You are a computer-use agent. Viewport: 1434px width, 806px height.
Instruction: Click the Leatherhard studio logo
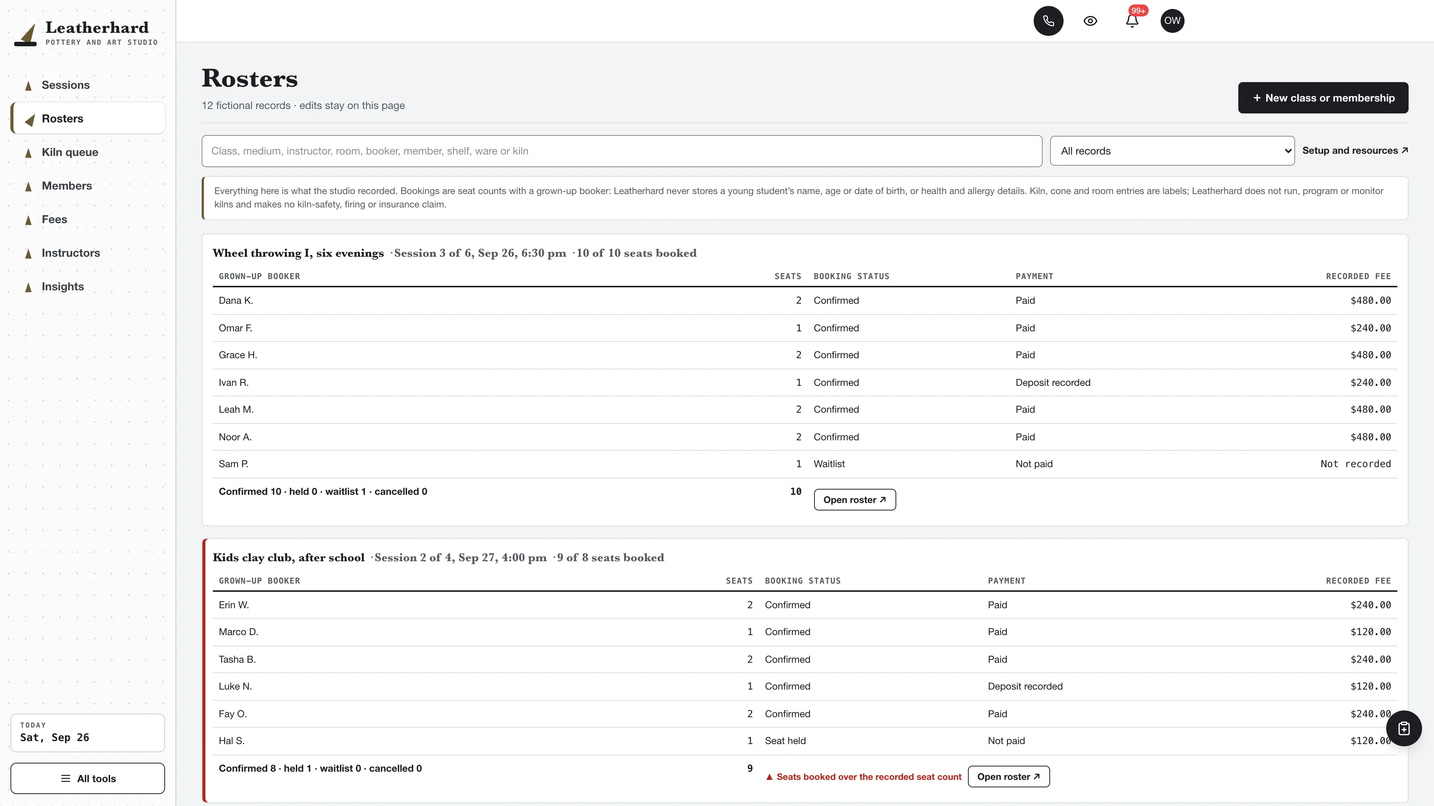86,33
